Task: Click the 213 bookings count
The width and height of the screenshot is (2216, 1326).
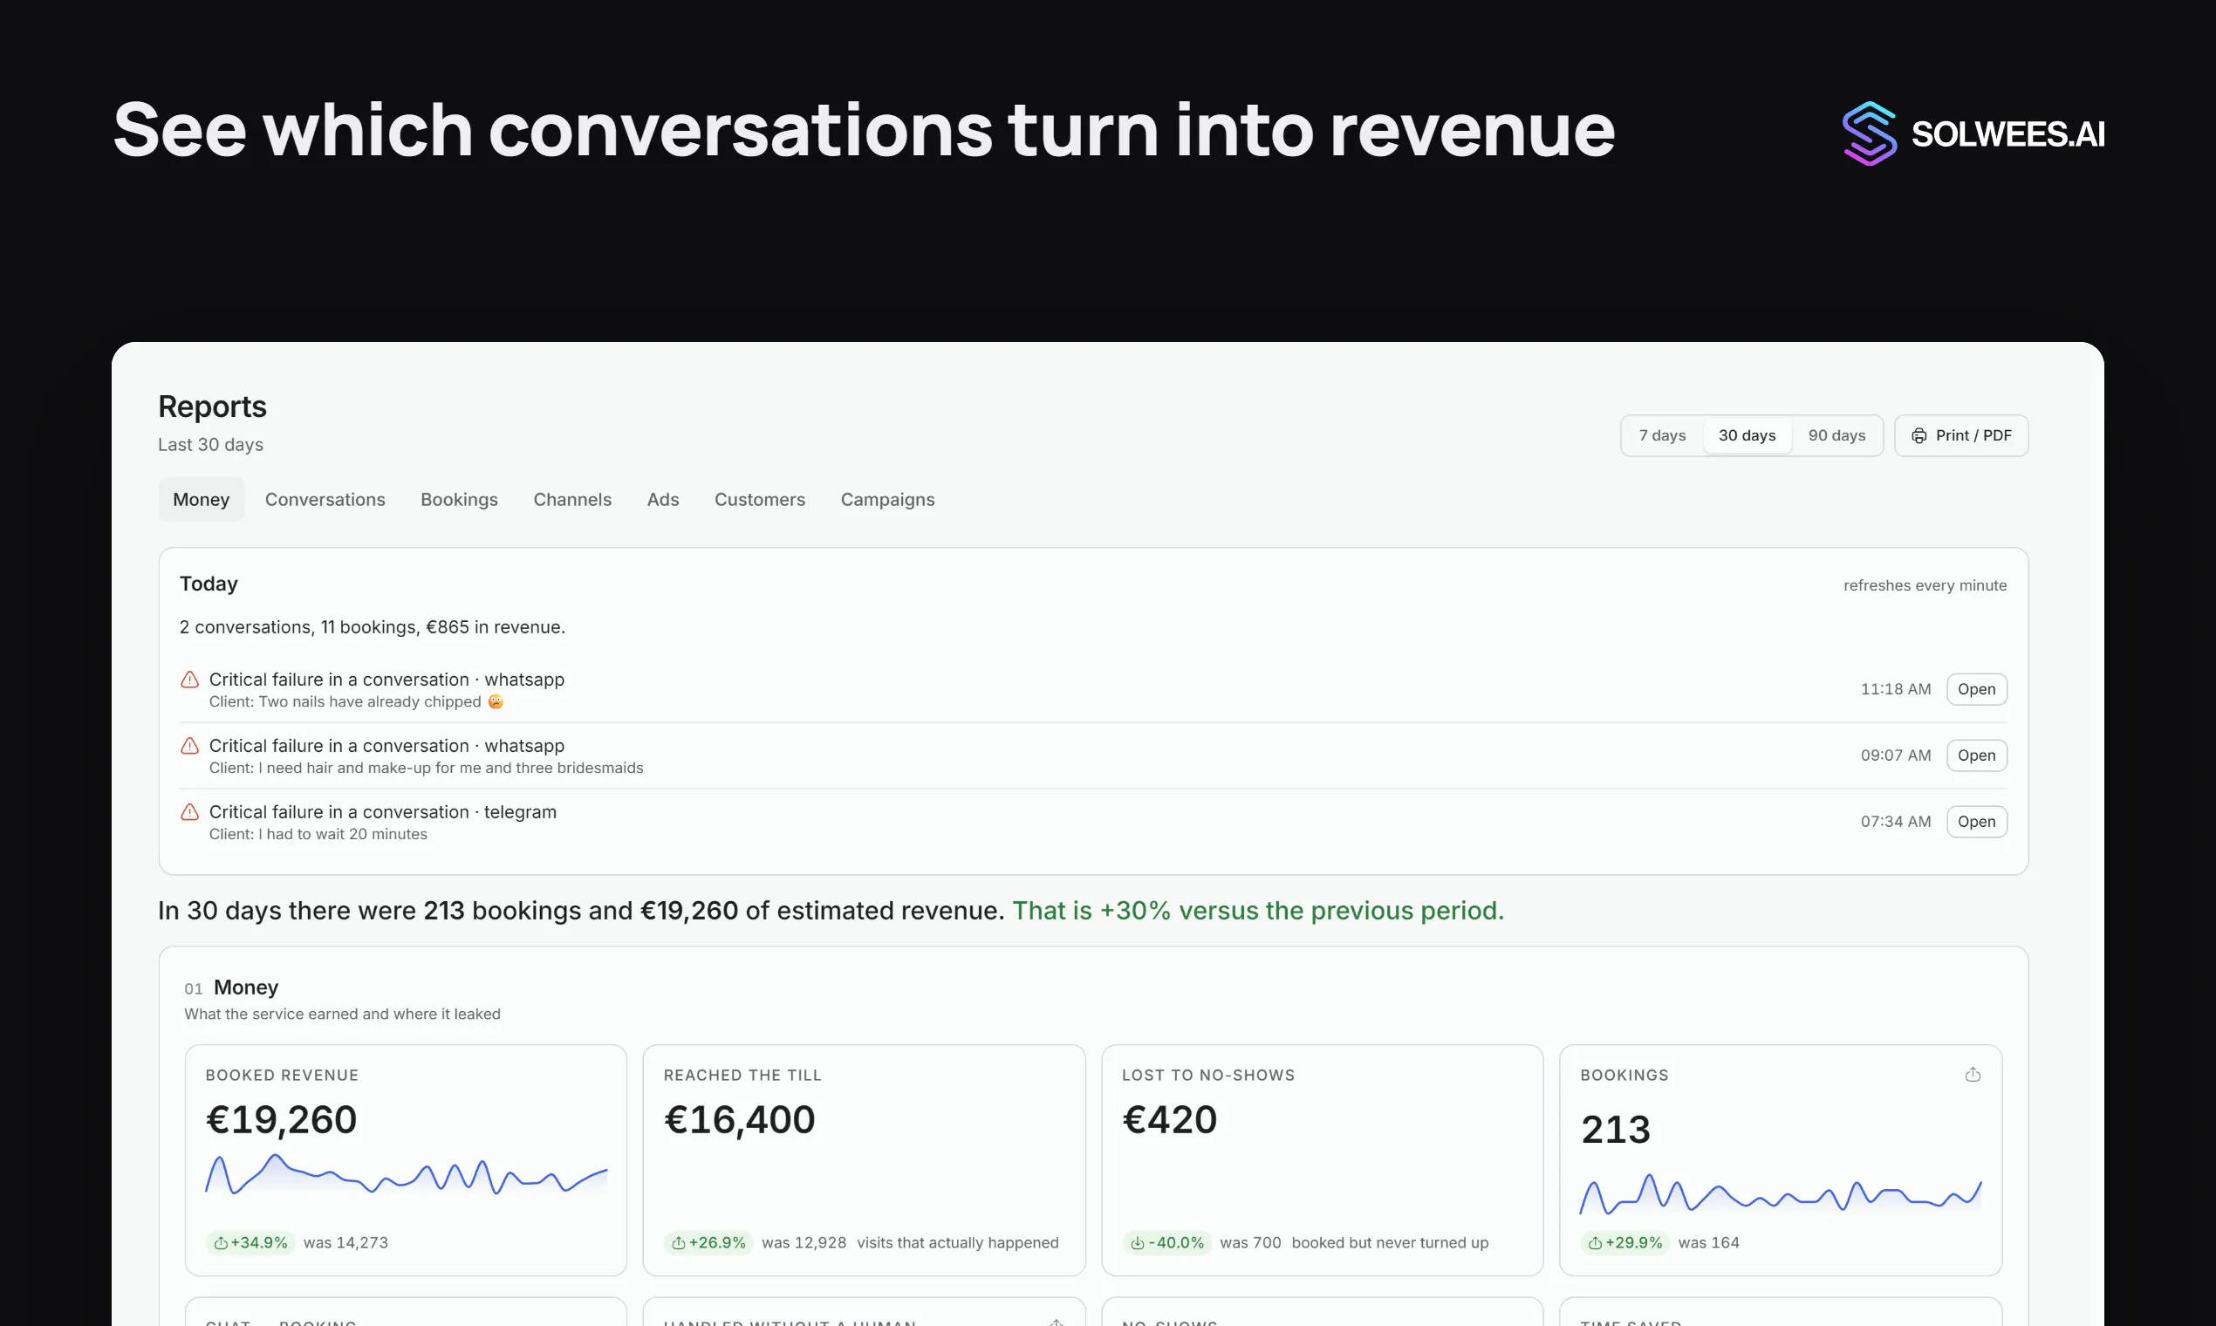Action: [x=1616, y=1130]
